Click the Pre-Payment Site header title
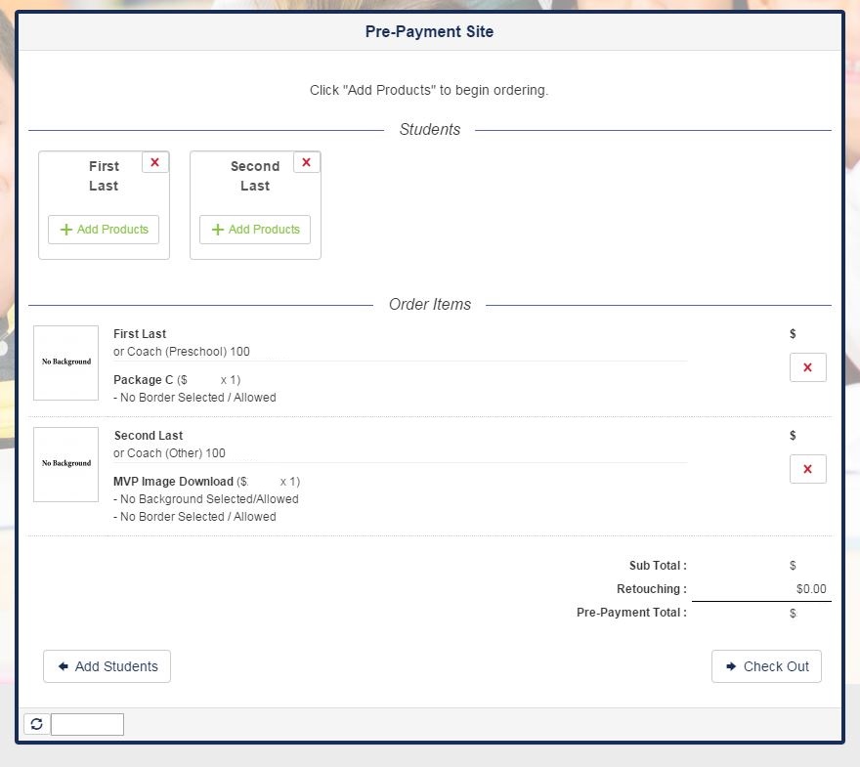The height and width of the screenshot is (767, 860). point(429,31)
